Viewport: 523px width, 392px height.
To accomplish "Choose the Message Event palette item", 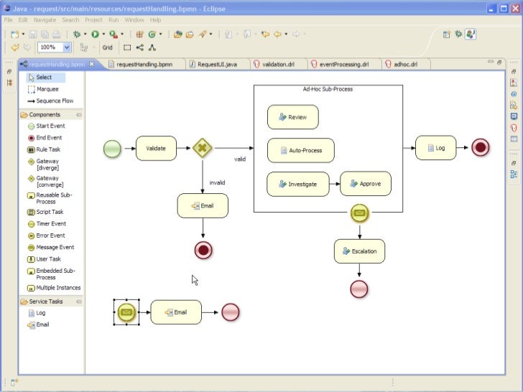I will 51,247.
